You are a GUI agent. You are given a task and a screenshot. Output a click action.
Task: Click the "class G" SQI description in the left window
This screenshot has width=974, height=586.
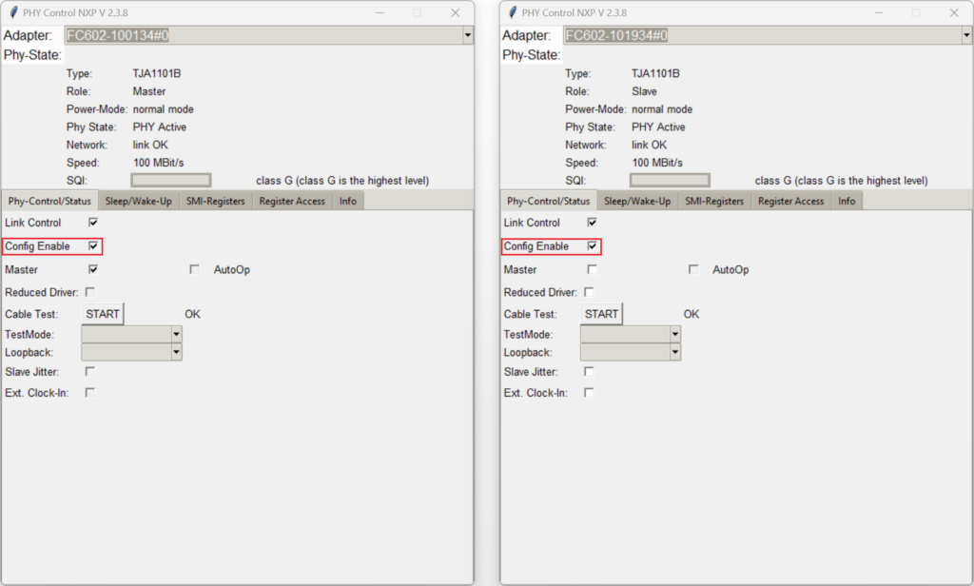point(342,181)
